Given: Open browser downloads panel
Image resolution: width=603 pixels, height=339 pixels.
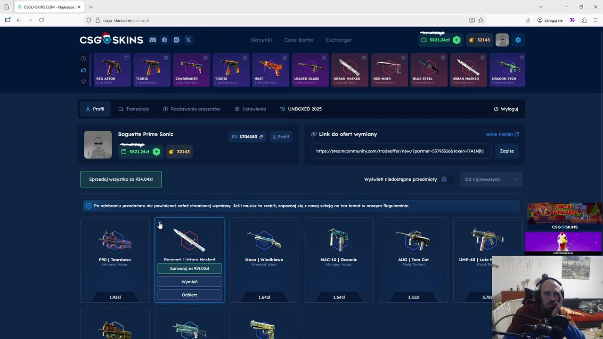Looking at the screenshot, I should tap(528, 20).
